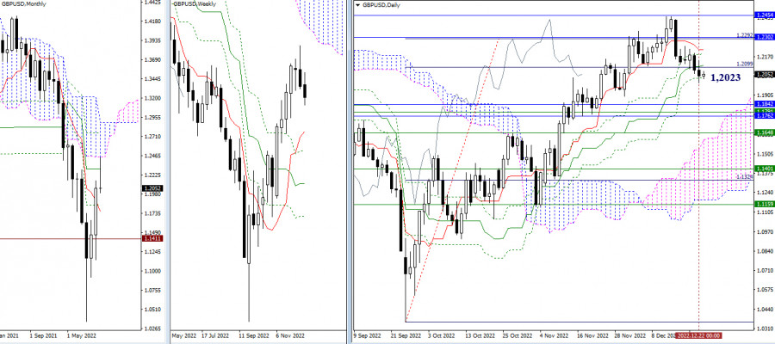Click the blue 1.2454 price level tag
This screenshot has height=344, width=775.
[x=763, y=15]
